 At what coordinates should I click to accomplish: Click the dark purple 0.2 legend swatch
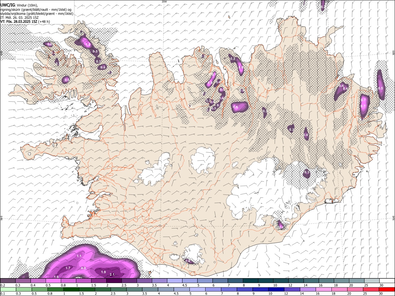click(8, 281)
